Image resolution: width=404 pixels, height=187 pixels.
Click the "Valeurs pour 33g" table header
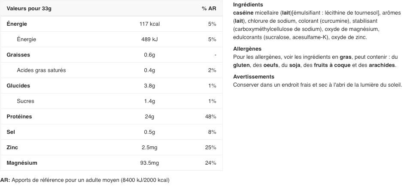26,9
